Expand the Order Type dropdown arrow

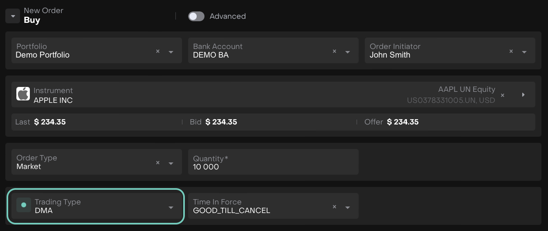(171, 163)
